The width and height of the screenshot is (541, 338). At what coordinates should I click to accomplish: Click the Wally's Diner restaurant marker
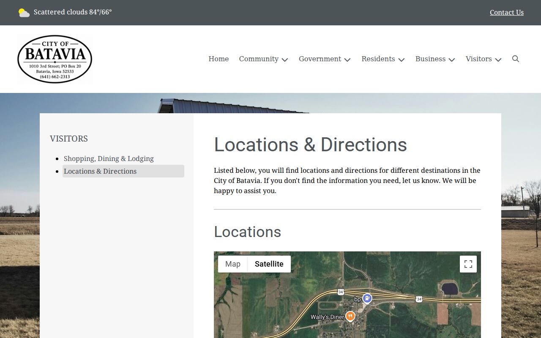pyautogui.click(x=350, y=316)
